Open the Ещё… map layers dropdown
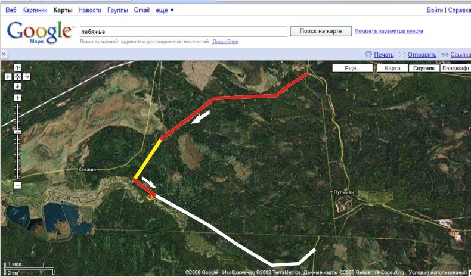The height and width of the screenshot is (277, 471). tap(352, 68)
